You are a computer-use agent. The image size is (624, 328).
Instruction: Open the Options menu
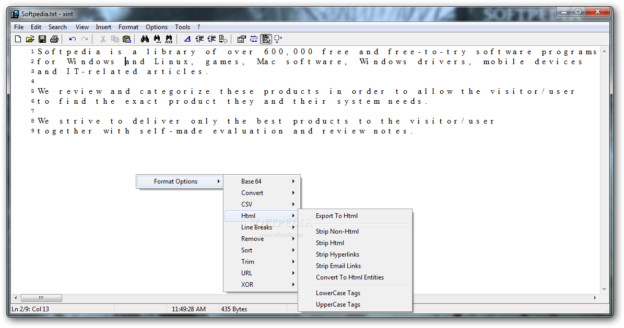[157, 27]
